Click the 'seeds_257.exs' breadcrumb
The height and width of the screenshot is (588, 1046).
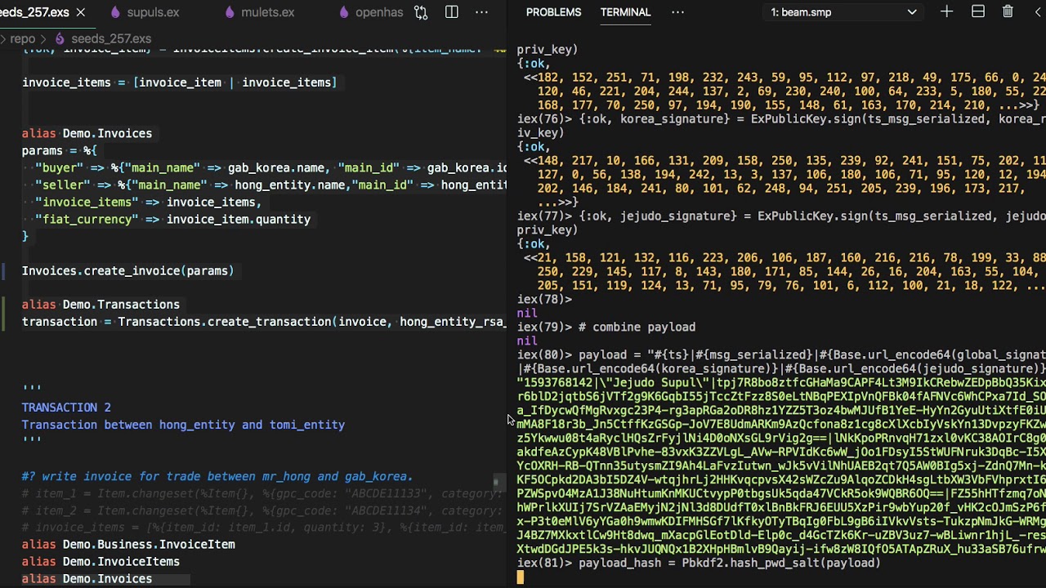[x=111, y=38]
